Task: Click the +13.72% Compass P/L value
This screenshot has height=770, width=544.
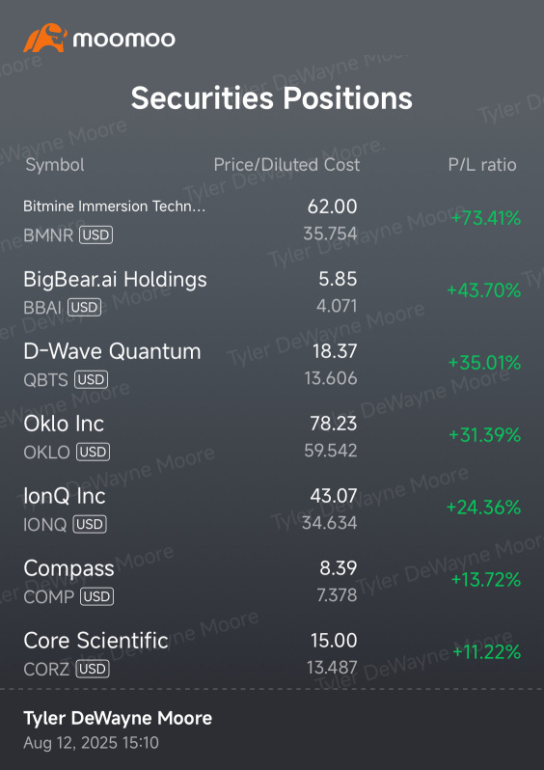Action: 485,580
